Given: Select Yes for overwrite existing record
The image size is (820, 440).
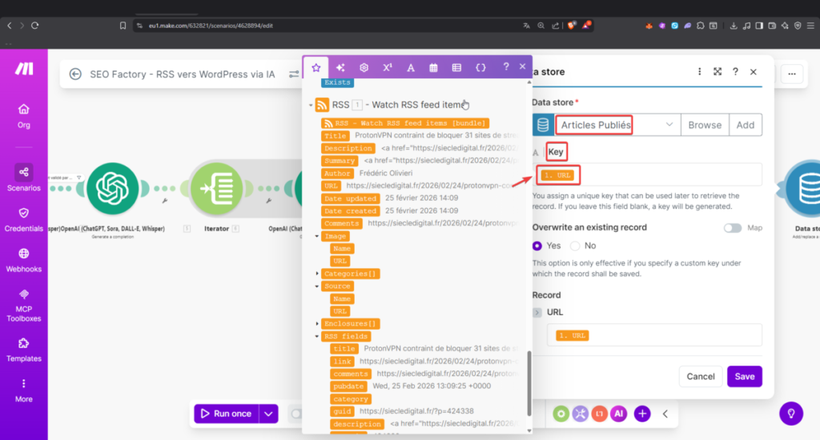Looking at the screenshot, I should click(x=539, y=246).
